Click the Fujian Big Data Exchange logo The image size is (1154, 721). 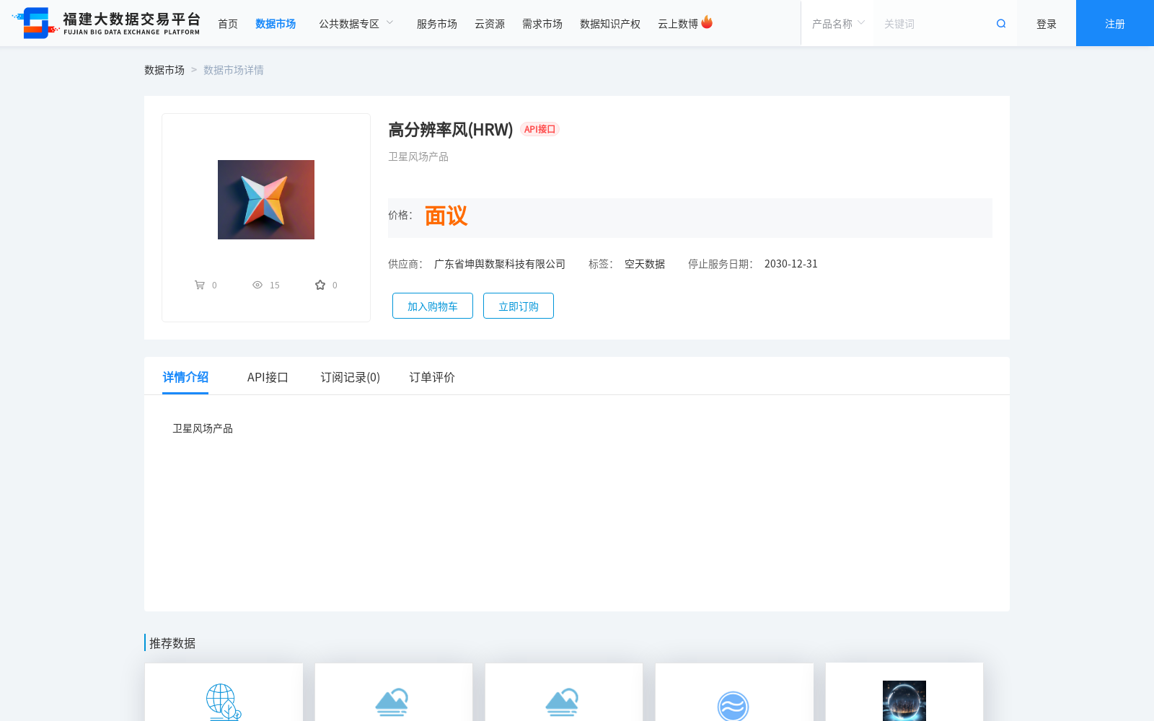107,23
